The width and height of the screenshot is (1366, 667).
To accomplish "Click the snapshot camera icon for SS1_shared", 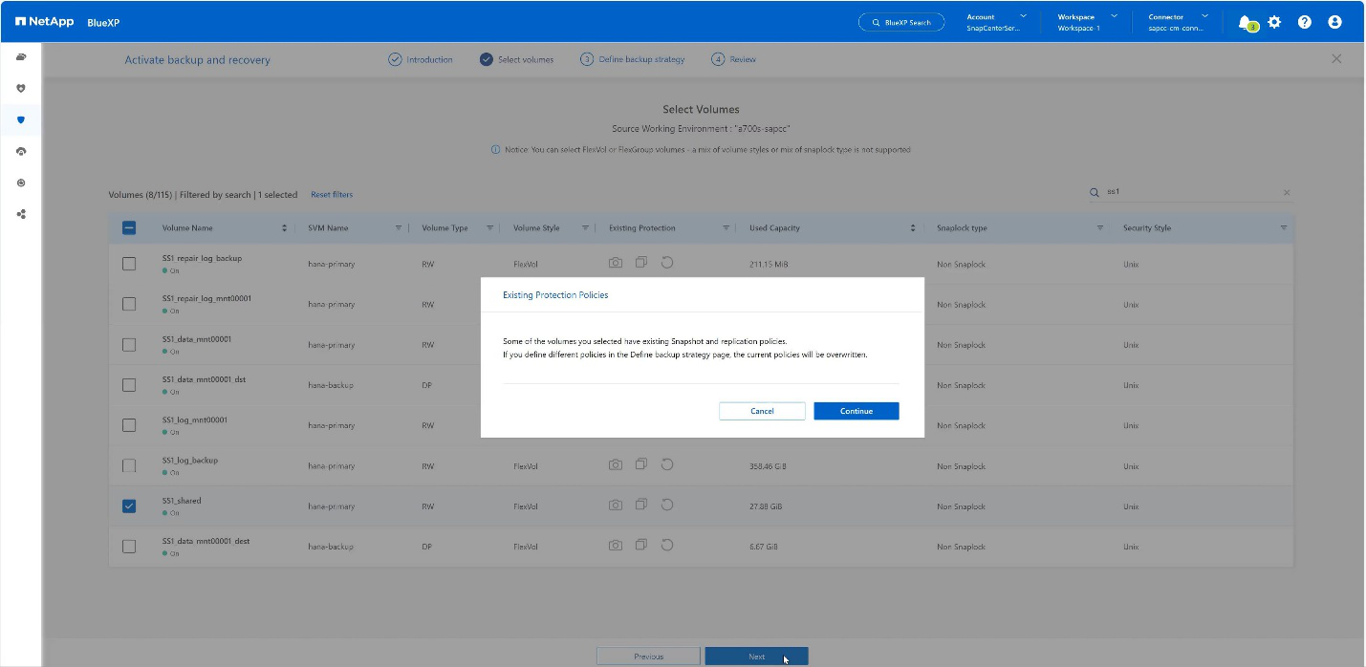I will click(x=616, y=505).
